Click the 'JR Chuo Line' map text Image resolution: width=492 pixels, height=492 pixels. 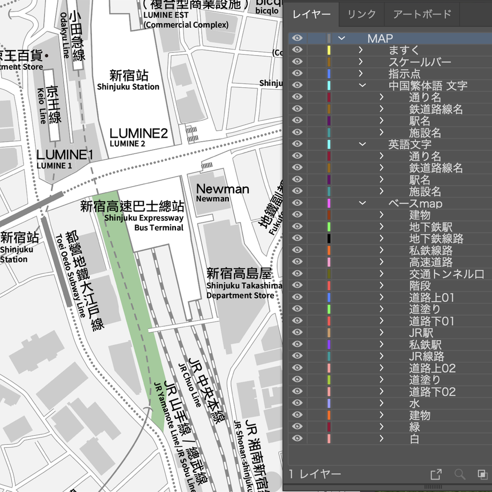click(189, 385)
